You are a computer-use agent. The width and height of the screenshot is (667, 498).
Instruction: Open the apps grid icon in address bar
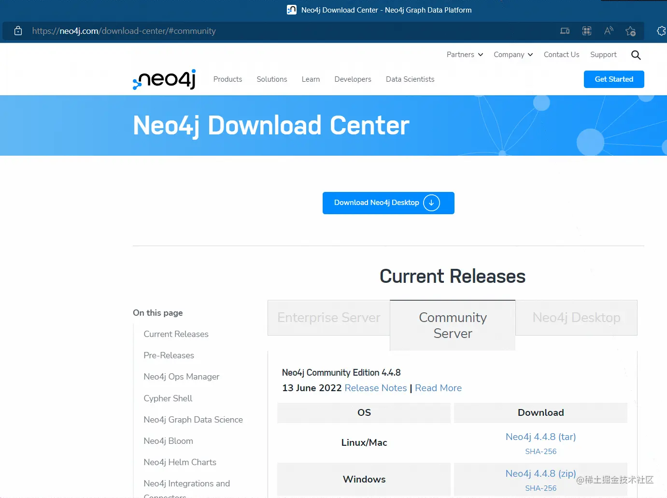587,31
